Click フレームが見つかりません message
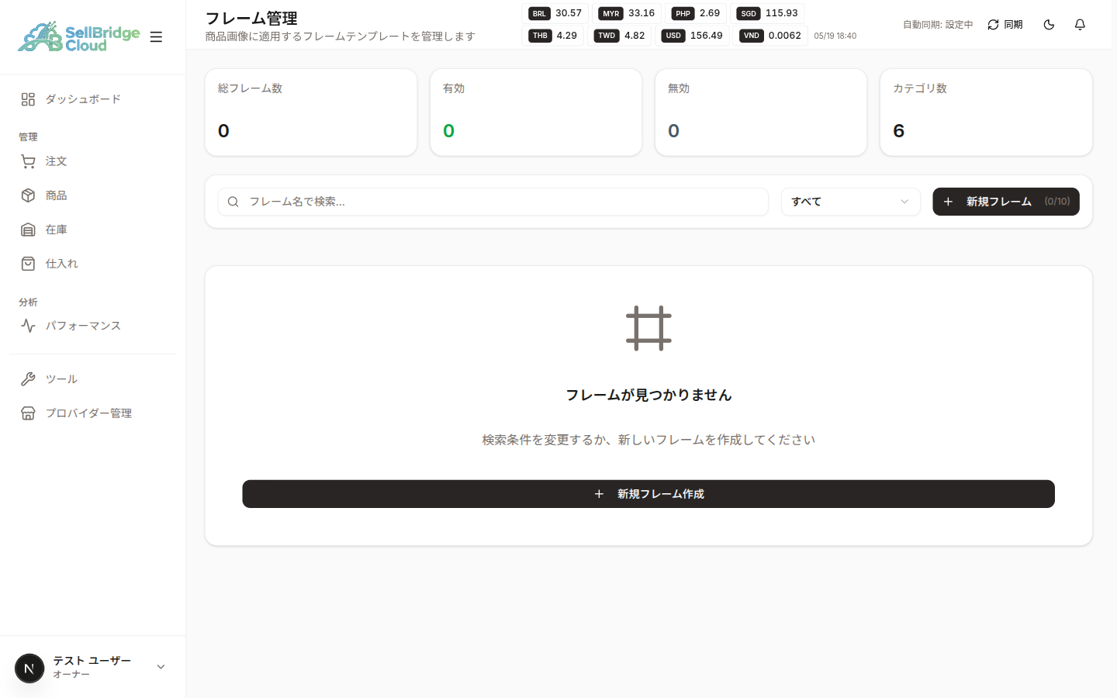The height and width of the screenshot is (698, 1117). (x=648, y=395)
